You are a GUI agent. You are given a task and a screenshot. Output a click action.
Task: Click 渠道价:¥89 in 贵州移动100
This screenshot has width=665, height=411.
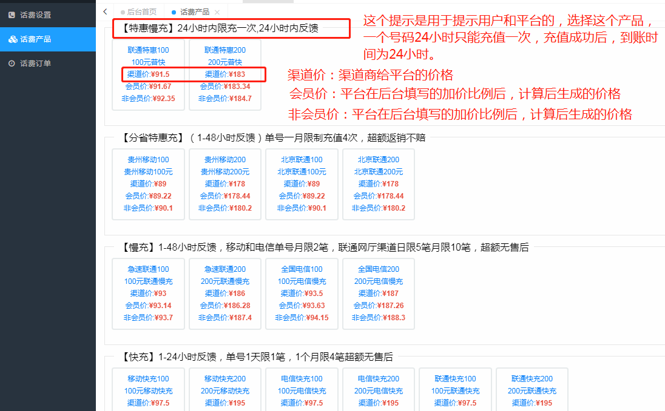click(149, 184)
